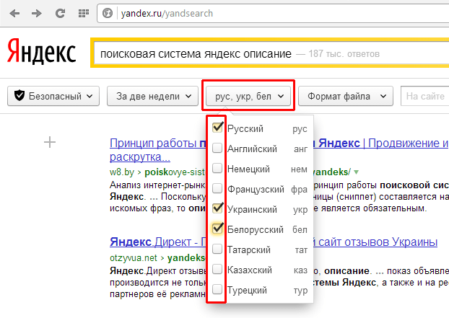Uncheck the Белорусский language checkbox
449x318 pixels.
coord(217,228)
